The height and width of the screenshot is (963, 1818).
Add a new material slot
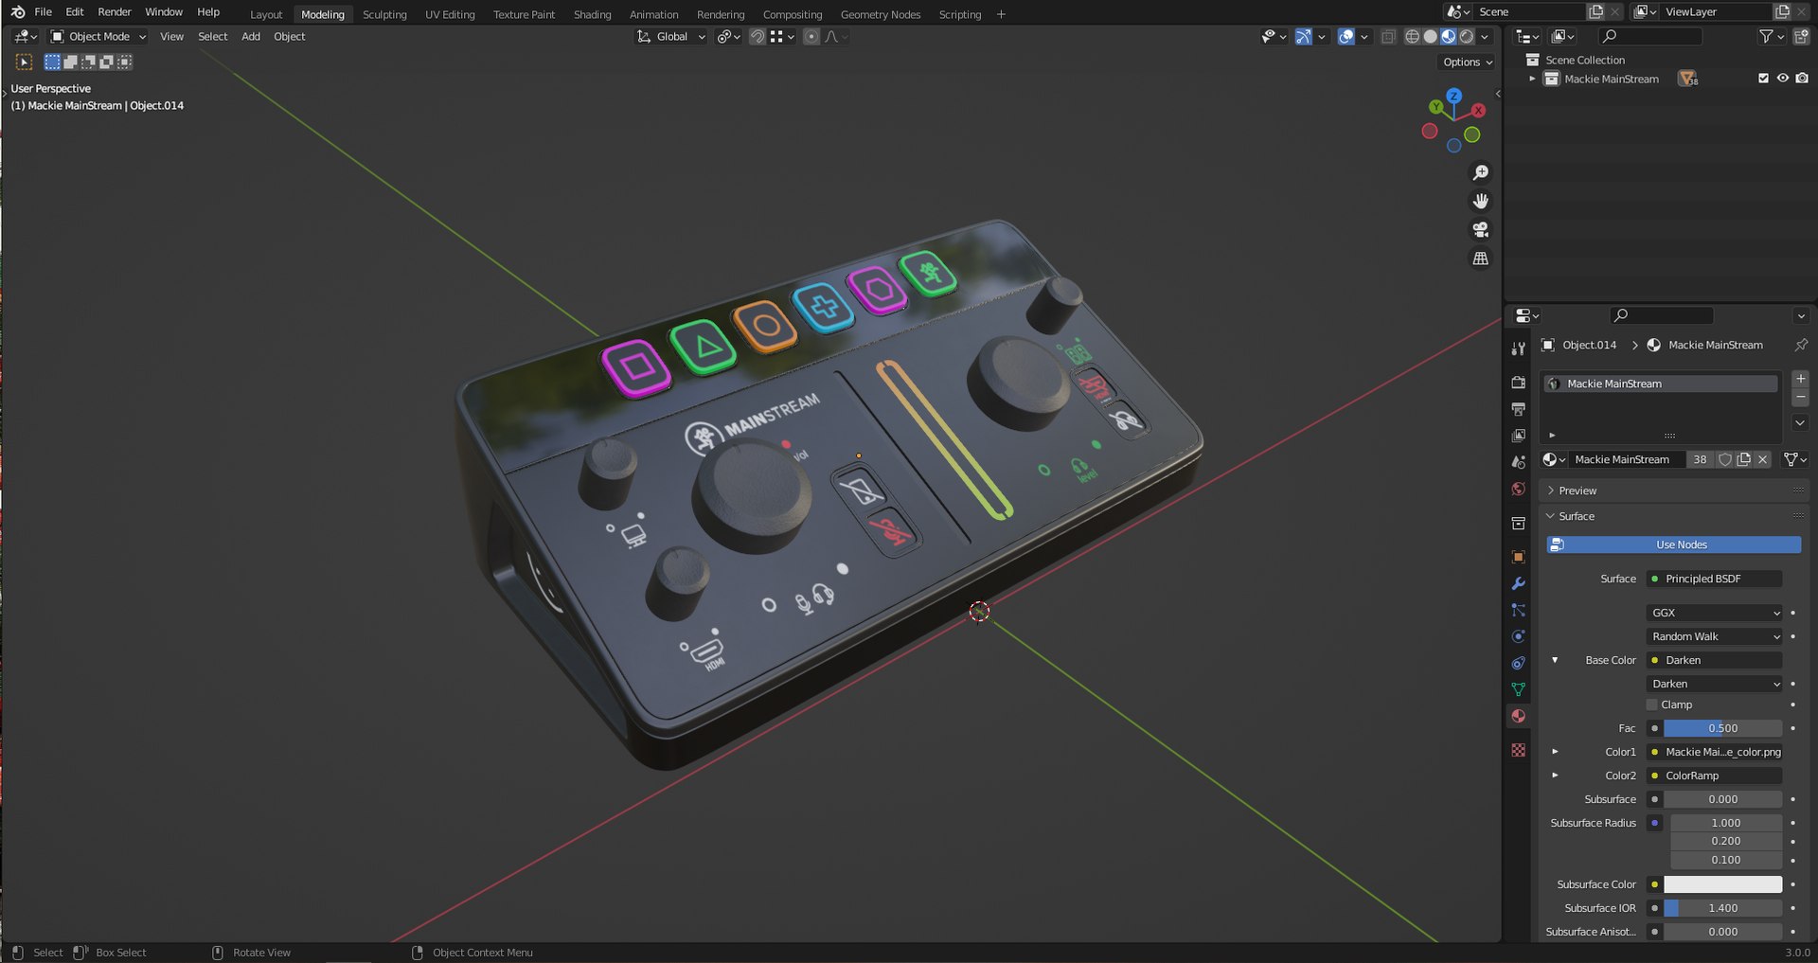click(1801, 379)
